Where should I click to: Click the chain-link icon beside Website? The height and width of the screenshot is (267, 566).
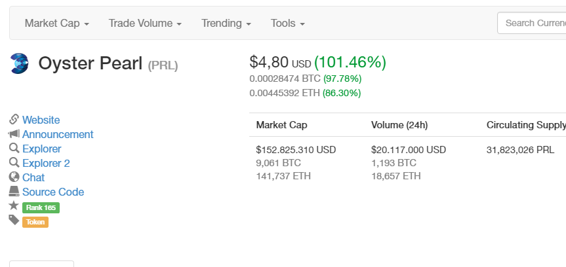pyautogui.click(x=14, y=120)
